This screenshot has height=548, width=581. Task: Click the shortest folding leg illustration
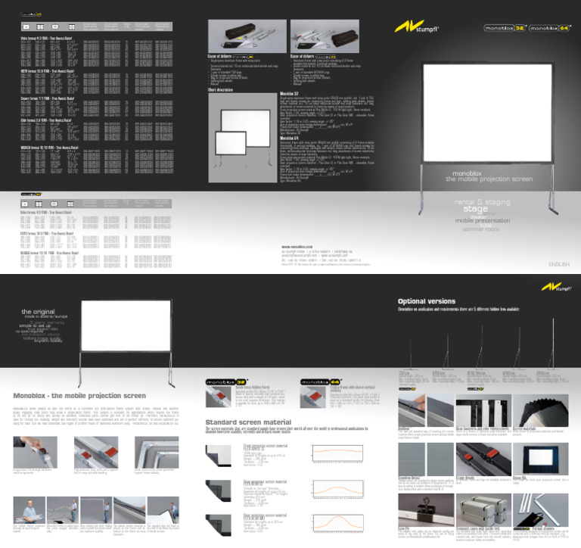pyautogui.click(x=410, y=355)
